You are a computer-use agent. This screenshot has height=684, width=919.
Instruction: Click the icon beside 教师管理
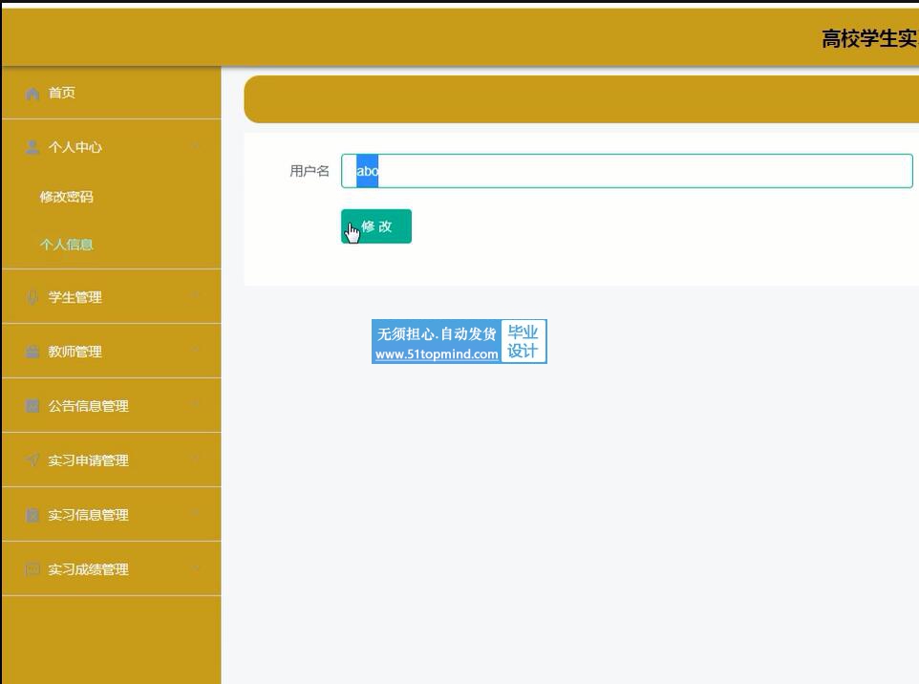(x=32, y=352)
